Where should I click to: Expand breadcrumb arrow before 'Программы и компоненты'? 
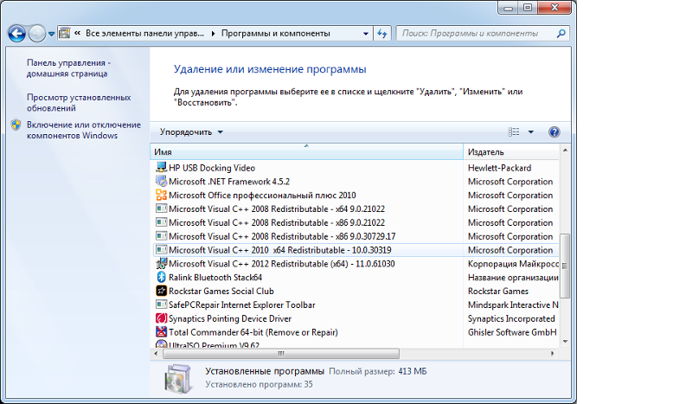(213, 34)
